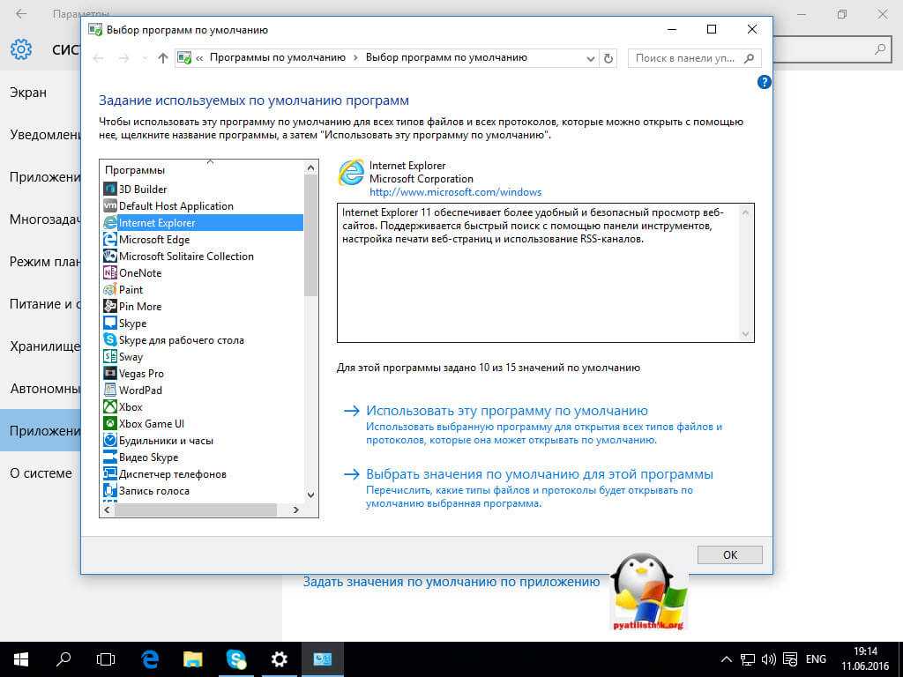Click the control panel search field
Image resolution: width=903 pixels, height=677 pixels.
click(684, 58)
